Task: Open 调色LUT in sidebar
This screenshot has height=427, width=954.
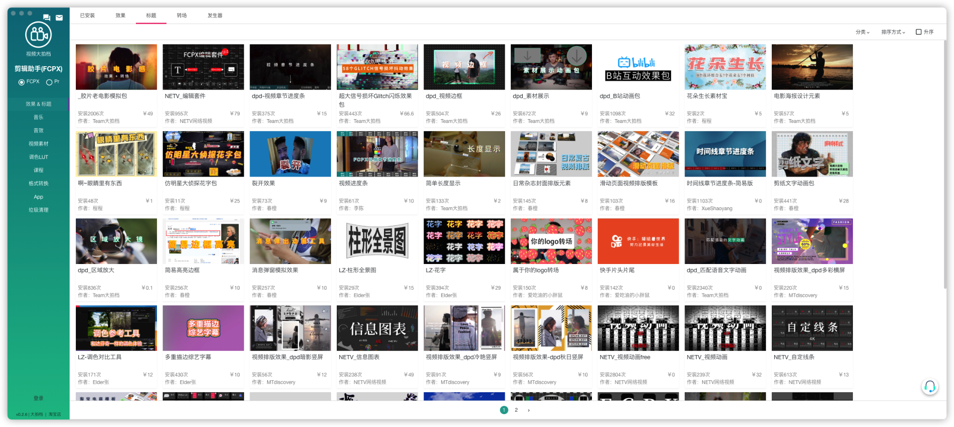Action: coord(38,157)
